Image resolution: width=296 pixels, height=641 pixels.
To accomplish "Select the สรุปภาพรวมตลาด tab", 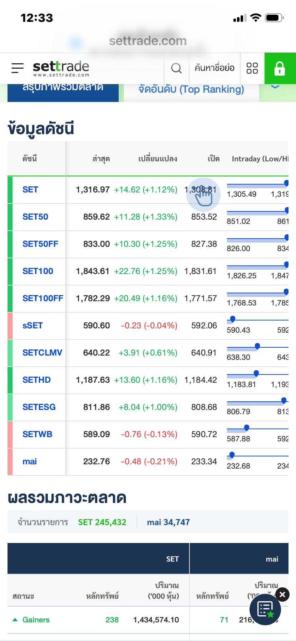I will click(x=63, y=89).
